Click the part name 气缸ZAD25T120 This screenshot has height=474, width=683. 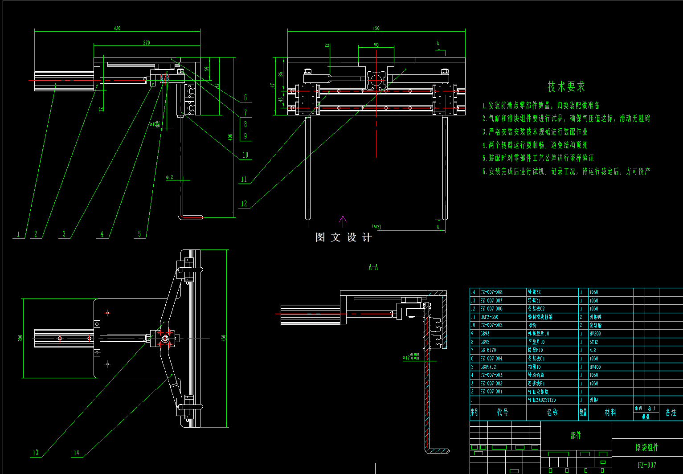point(542,400)
